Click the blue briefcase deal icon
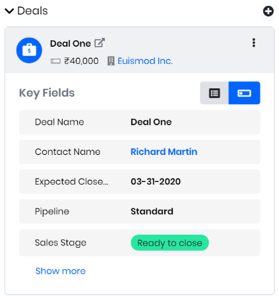This screenshot has width=279, height=296. tap(29, 50)
